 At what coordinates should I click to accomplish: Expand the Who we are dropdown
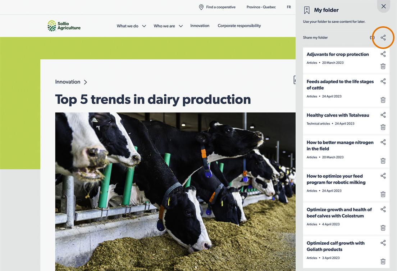pyautogui.click(x=168, y=26)
